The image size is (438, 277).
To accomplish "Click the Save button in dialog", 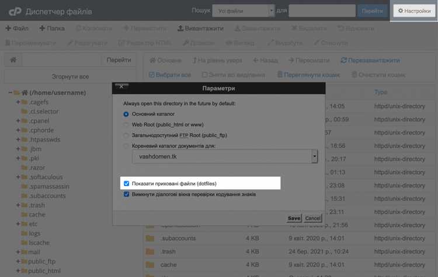I will coord(294,218).
